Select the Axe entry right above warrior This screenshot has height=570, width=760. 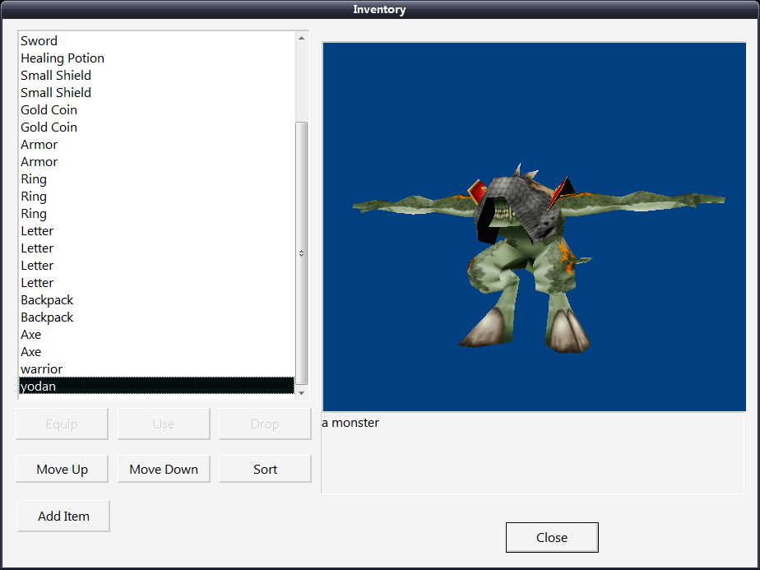tap(156, 352)
